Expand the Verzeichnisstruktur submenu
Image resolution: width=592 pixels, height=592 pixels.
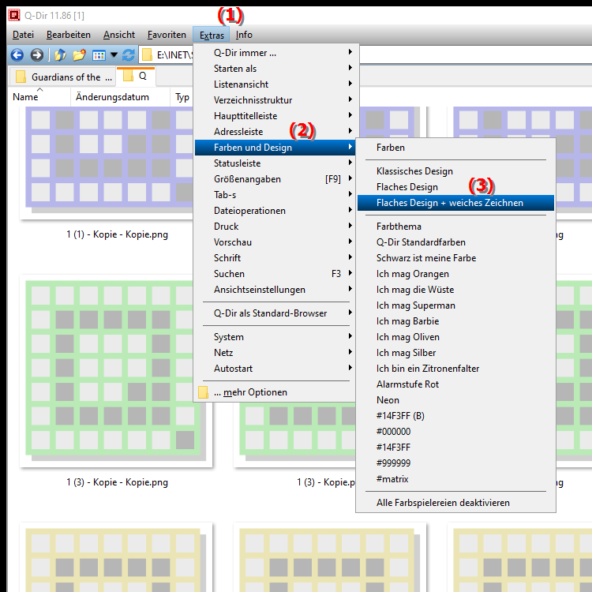pyautogui.click(x=275, y=100)
